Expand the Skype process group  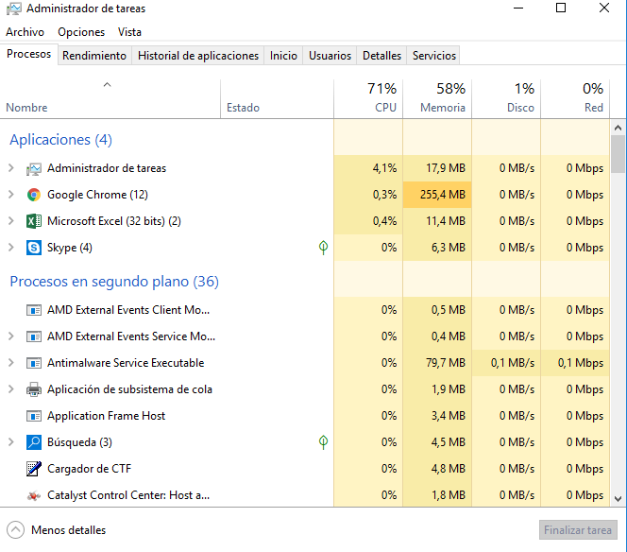10,248
